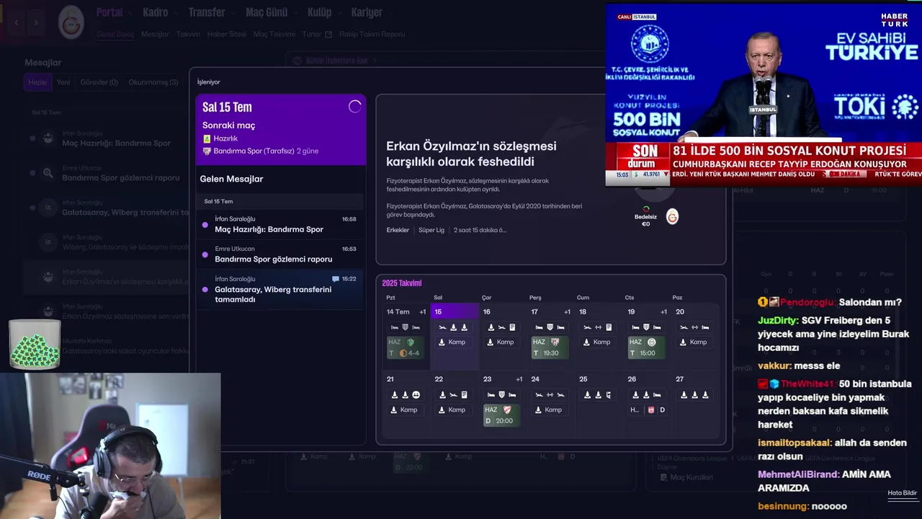Screen dimensions: 922x519
Task: Click the magnifier icon beside the background gözlemci raporu message
Action: click(48, 173)
